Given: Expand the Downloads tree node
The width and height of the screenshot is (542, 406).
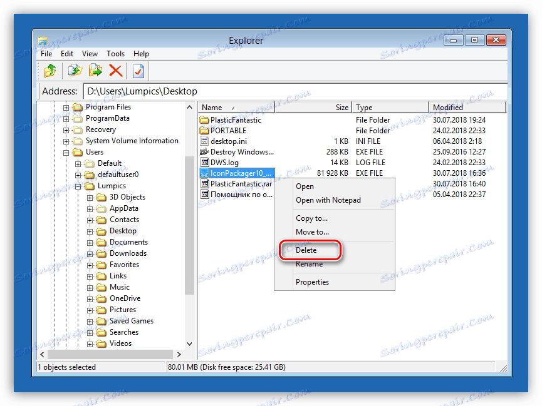Looking at the screenshot, I should tap(90, 254).
